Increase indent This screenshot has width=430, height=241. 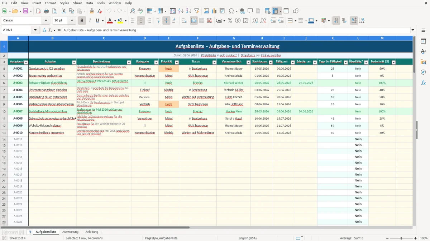(273, 21)
